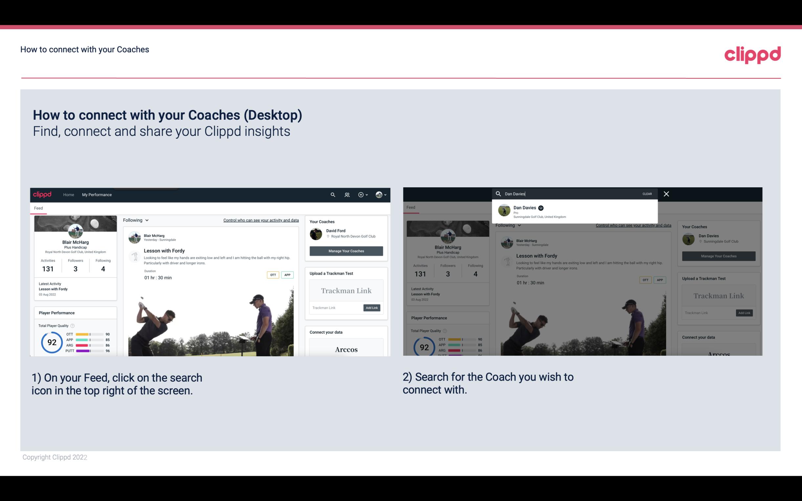The width and height of the screenshot is (802, 501).
Task: Click the Feed tab in left panel
Action: 39,207
